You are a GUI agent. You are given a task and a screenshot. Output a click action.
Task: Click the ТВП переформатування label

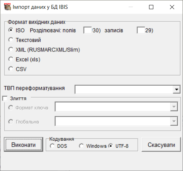tap(34, 88)
